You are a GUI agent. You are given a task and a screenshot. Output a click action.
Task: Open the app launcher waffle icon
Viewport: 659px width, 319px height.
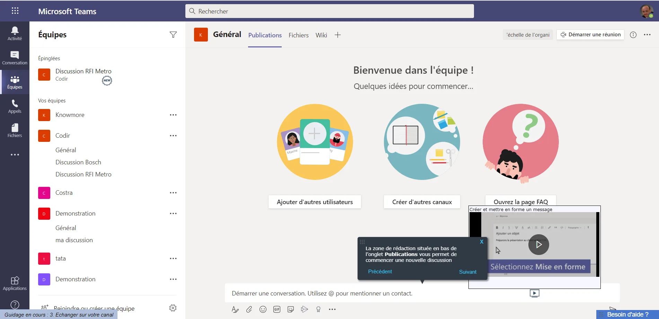tap(15, 11)
